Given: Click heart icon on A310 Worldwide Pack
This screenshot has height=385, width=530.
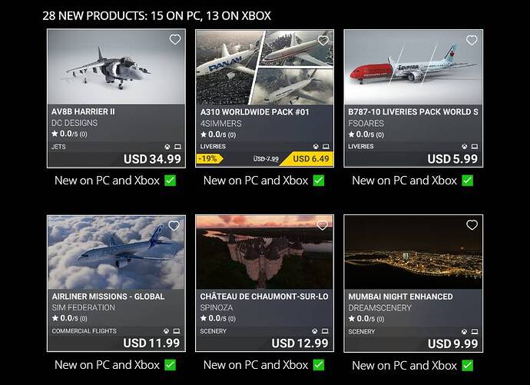Looking at the screenshot, I should click(323, 39).
